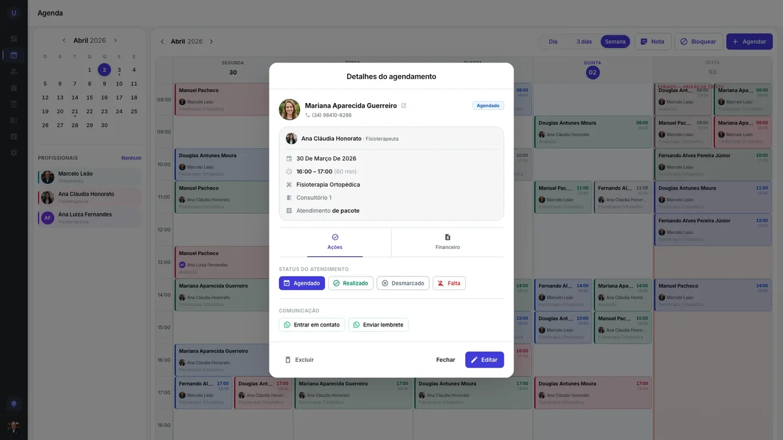783x440 pixels.
Task: Open Fernando Alves Pereira Júnior 12:00 appointment
Action: [x=713, y=229]
